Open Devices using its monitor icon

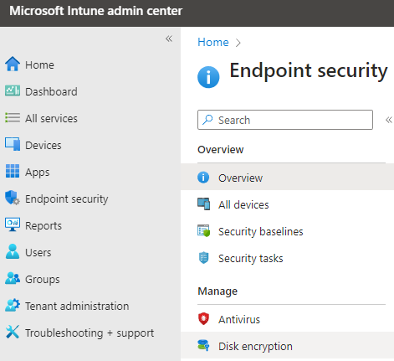13,144
